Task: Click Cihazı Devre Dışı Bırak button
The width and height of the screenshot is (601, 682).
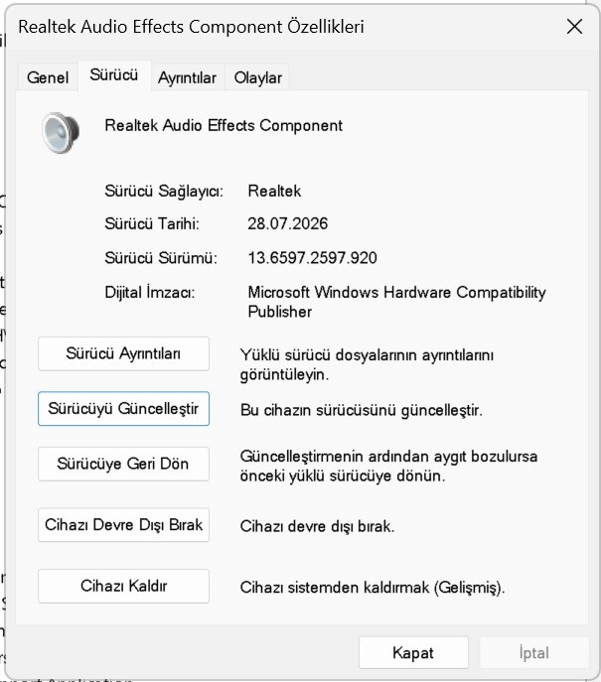Action: pos(123,525)
